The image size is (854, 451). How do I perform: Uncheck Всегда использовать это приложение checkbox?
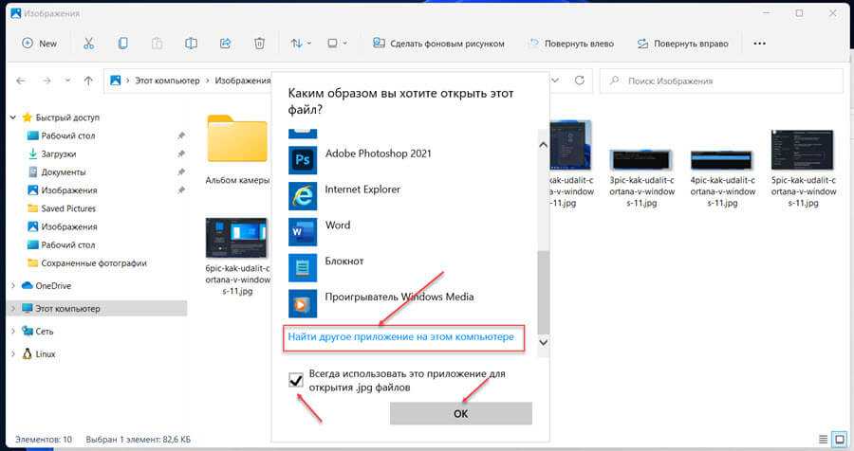click(x=296, y=380)
